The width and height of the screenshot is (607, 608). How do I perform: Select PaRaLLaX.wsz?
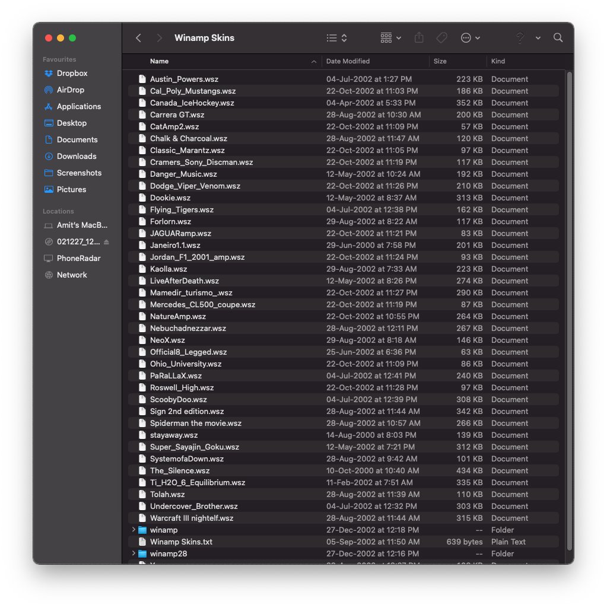[344, 375]
